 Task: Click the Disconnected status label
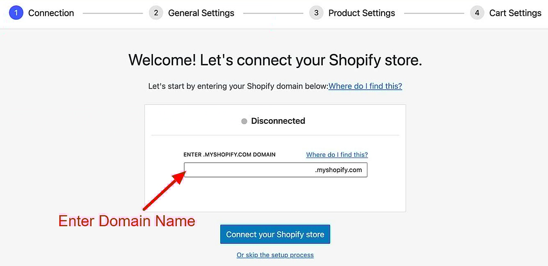tap(278, 121)
